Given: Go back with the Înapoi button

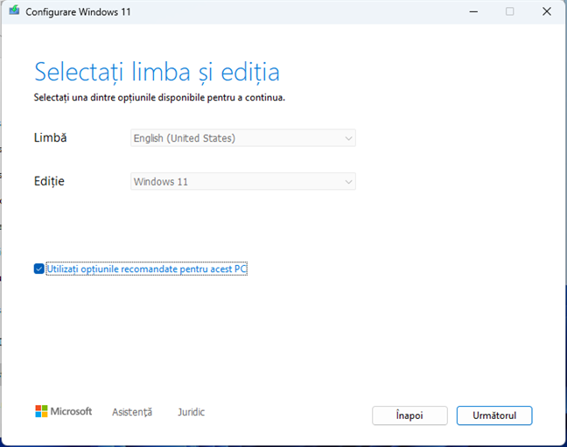Looking at the screenshot, I should [409, 416].
